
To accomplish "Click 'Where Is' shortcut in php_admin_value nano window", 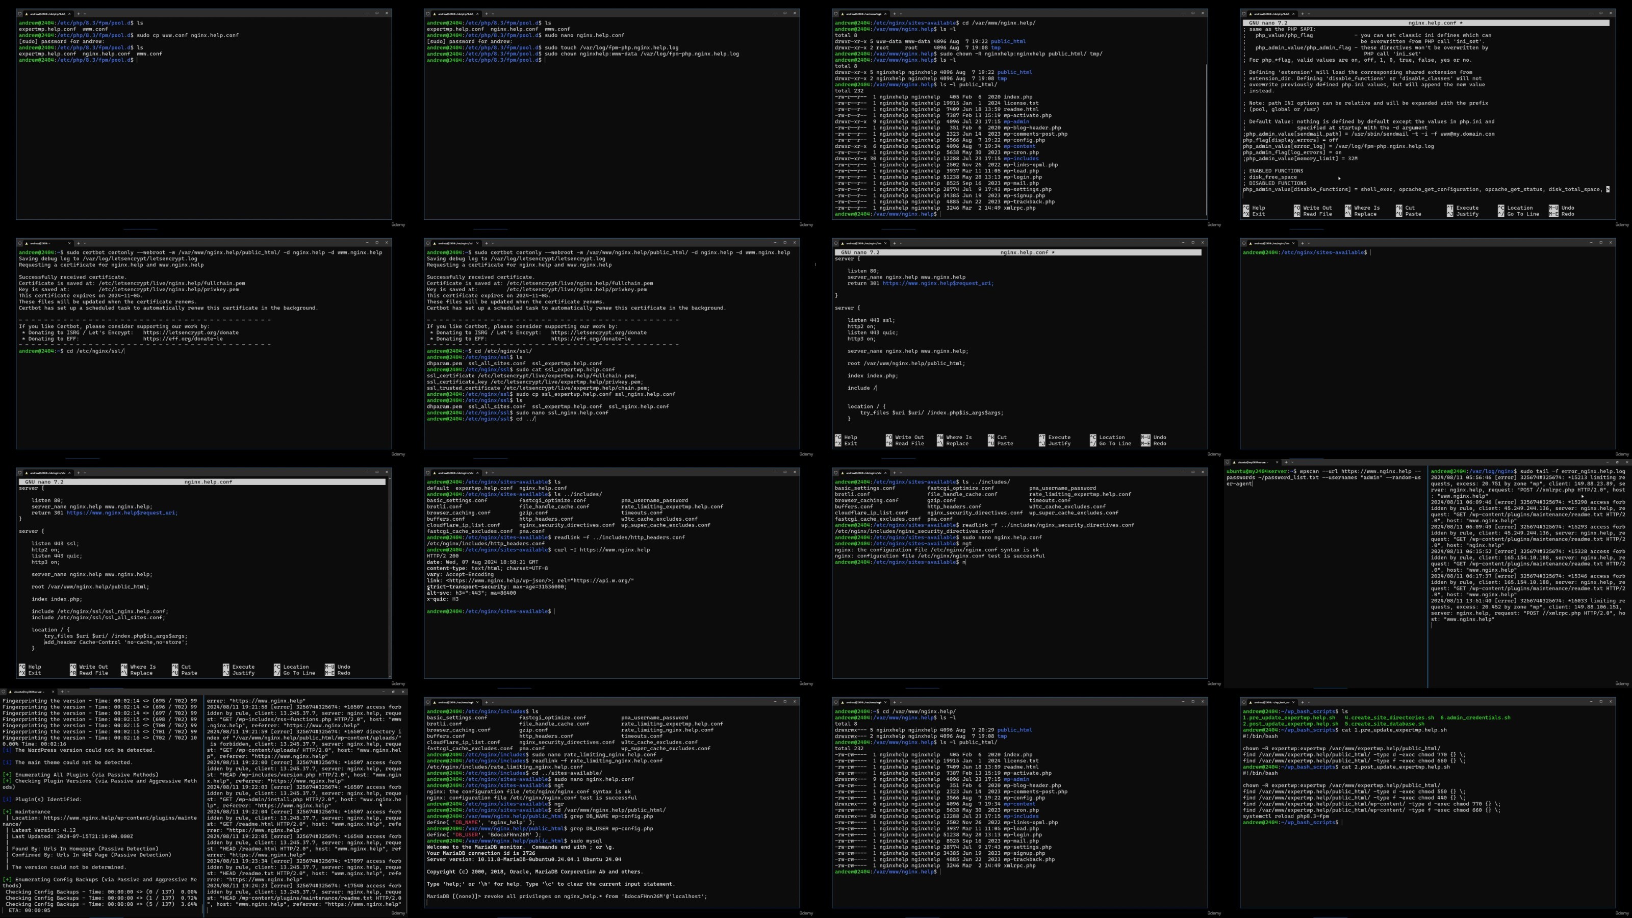I will click(x=1362, y=208).
